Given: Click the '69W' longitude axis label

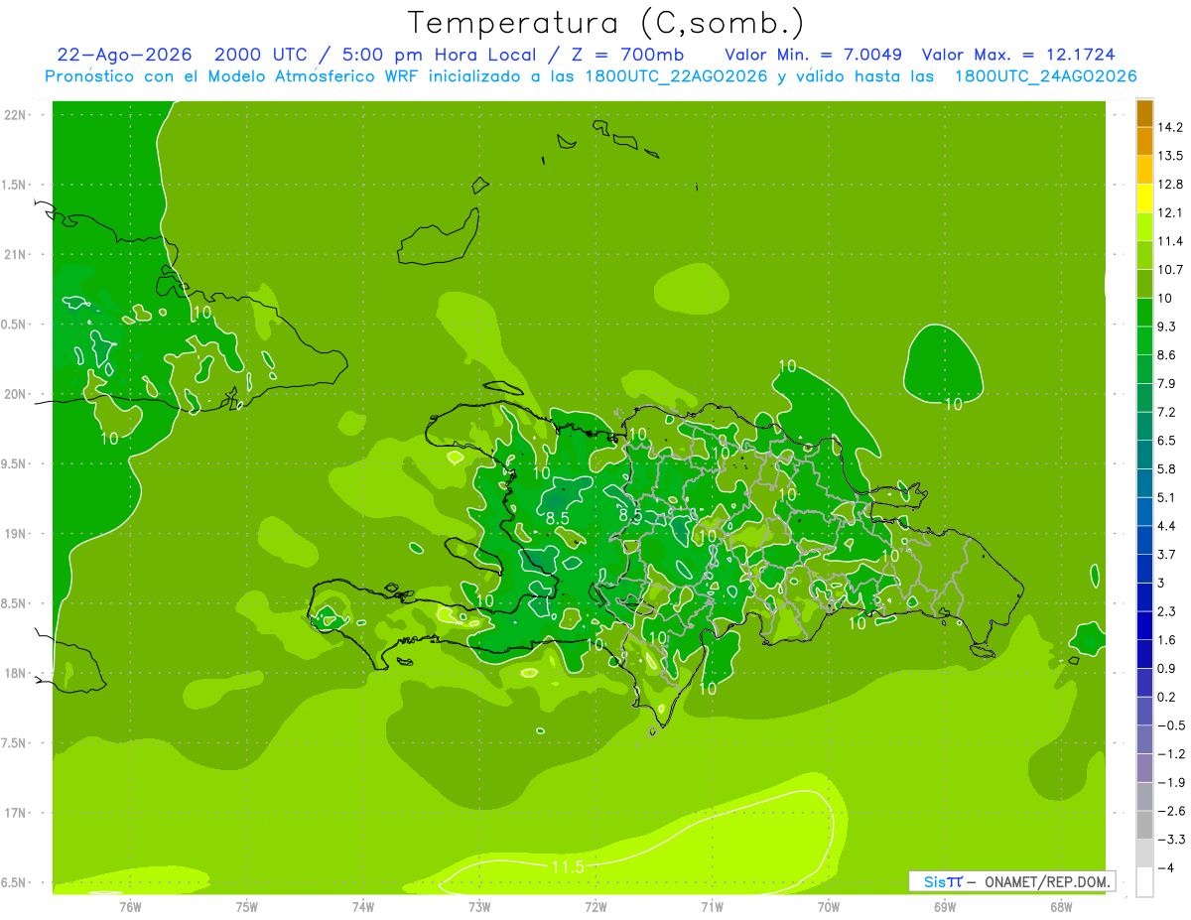Looking at the screenshot, I should coord(945,907).
